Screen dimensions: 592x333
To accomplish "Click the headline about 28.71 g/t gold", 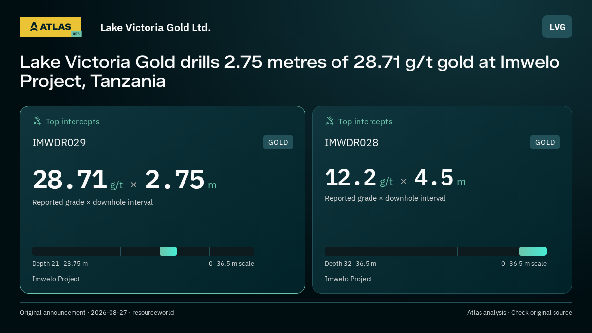I will [290, 72].
